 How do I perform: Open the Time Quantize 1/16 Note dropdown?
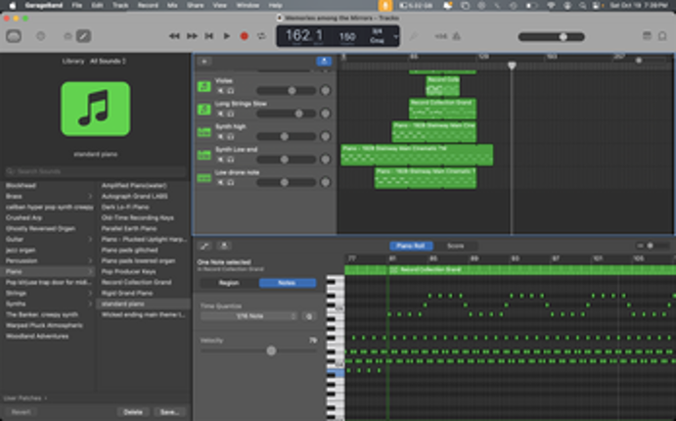(249, 316)
